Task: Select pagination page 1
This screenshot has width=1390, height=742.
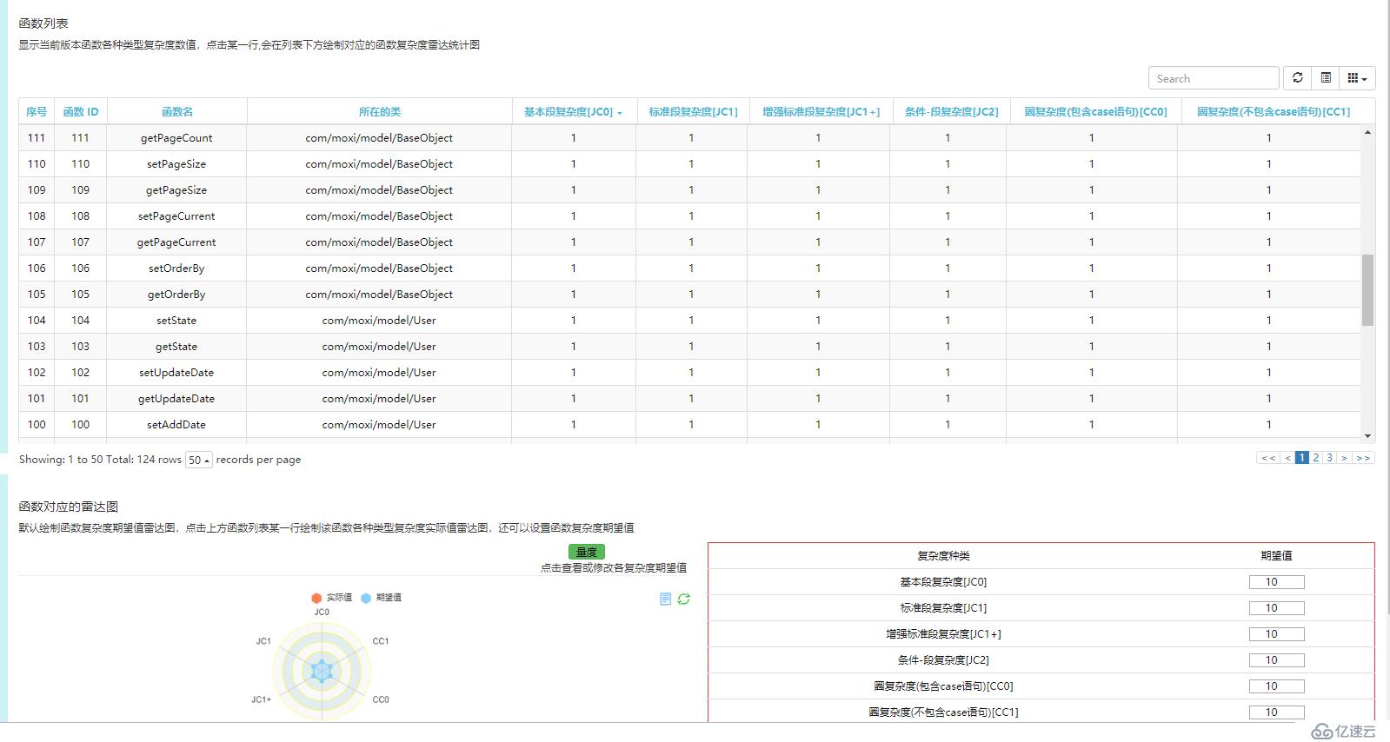Action: tap(1302, 458)
